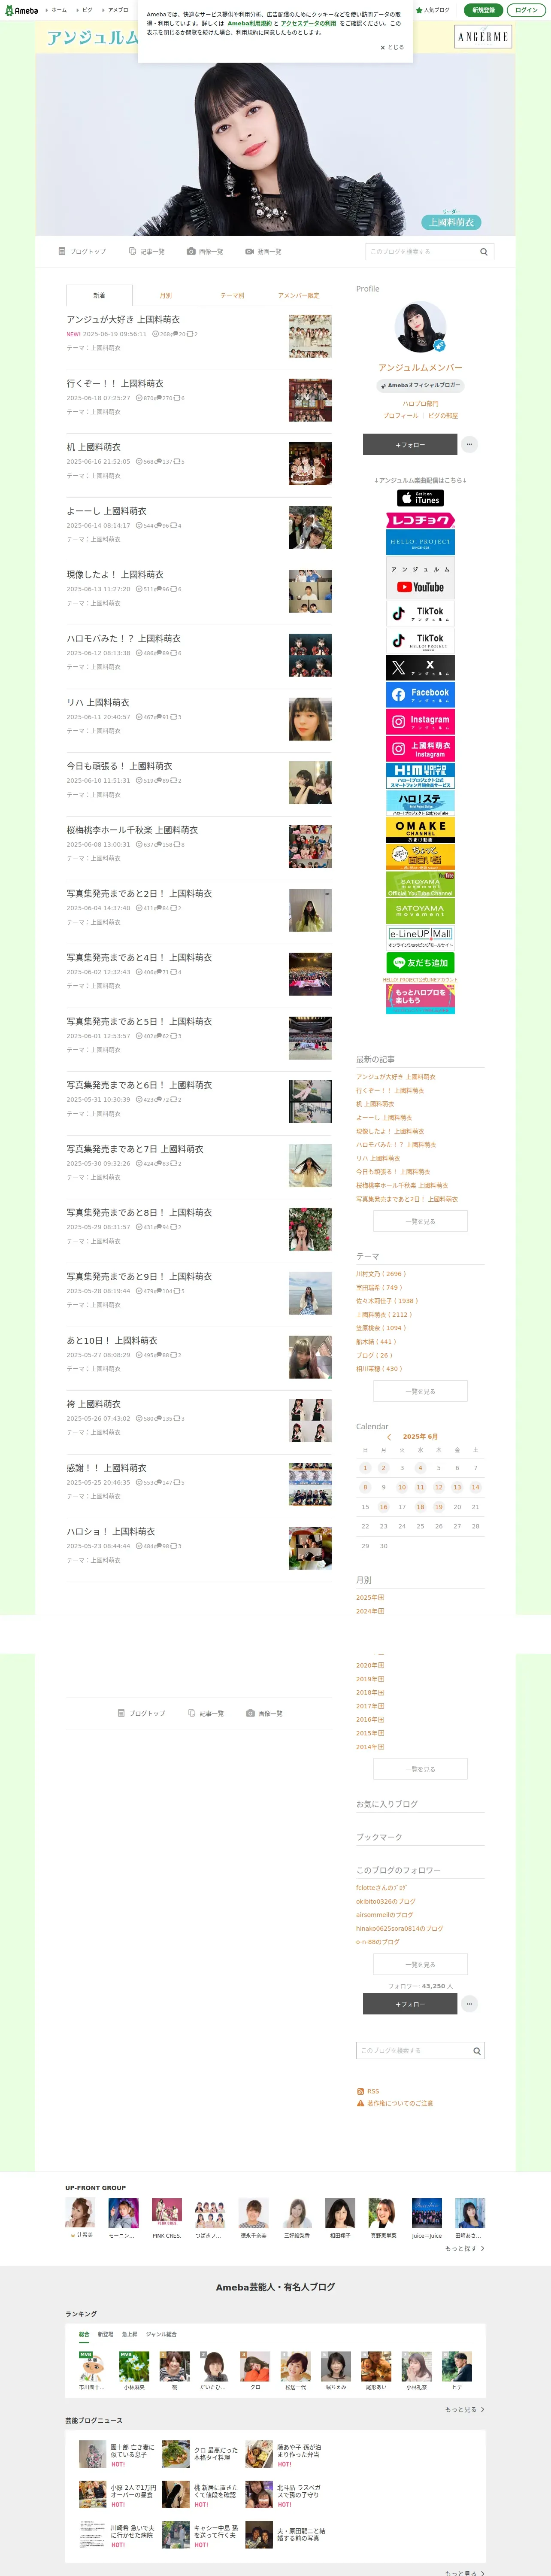
Task: Click 一覧を見る under テーマ
Action: click(x=420, y=1391)
